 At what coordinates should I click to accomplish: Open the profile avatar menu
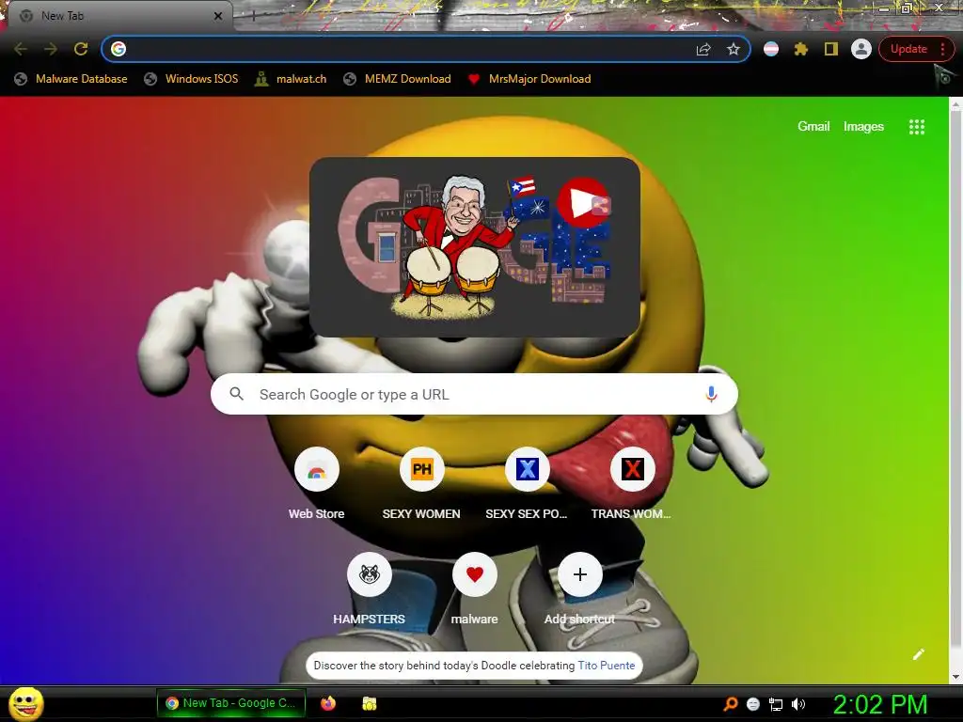pos(861,49)
